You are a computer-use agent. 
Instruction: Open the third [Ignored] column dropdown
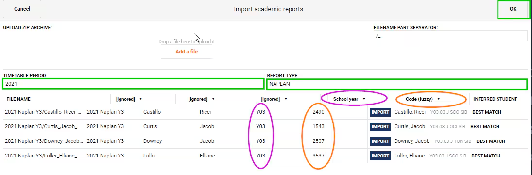pos(288,99)
